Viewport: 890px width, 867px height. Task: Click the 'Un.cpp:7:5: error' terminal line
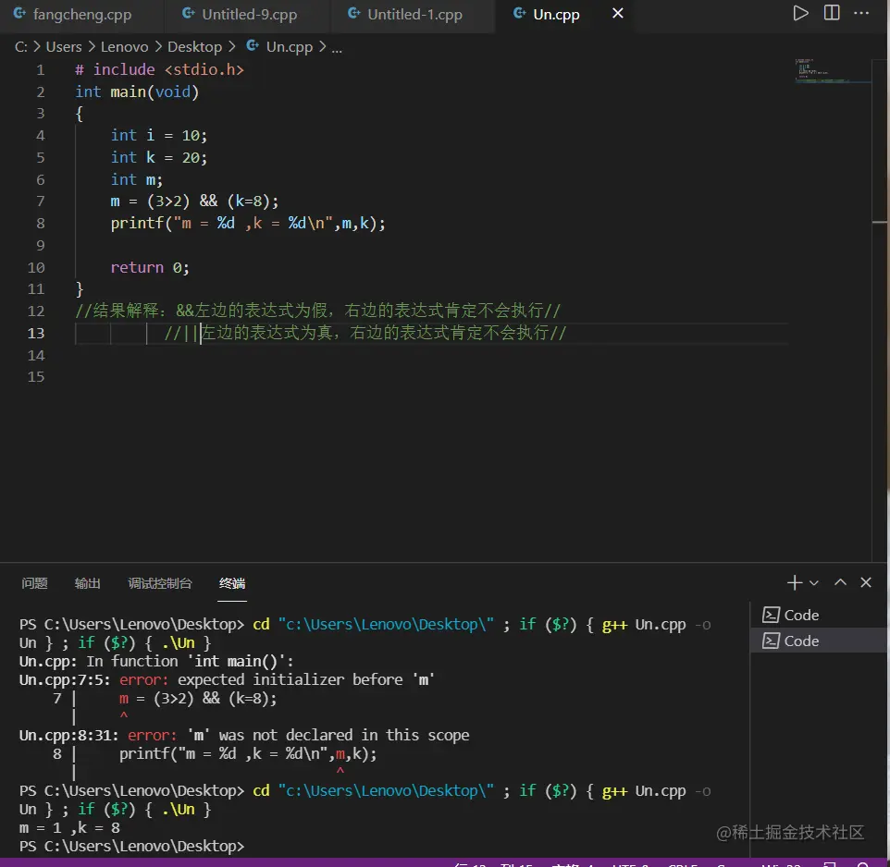tap(227, 679)
